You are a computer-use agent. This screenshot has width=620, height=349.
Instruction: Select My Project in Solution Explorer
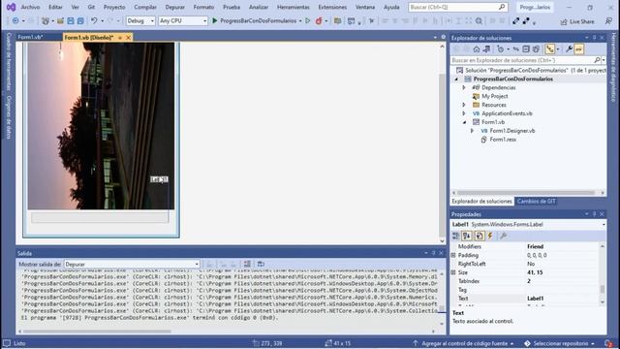[x=494, y=96]
